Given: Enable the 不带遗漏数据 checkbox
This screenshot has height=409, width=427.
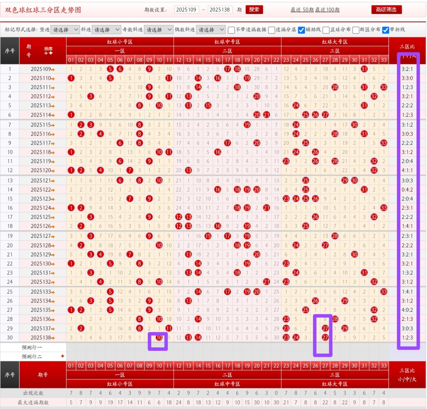Looking at the screenshot, I should (231, 30).
